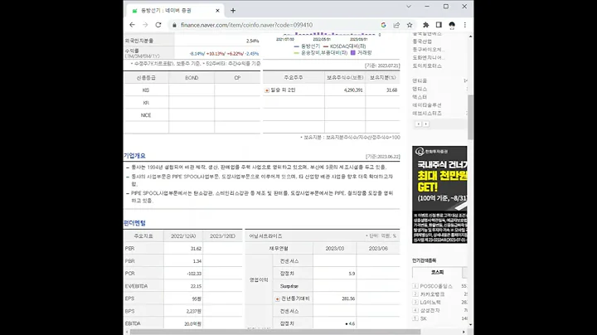Click the horizontal scrollbar right arrow
Image resolution: width=597 pixels, height=335 pixels.
click(x=464, y=332)
